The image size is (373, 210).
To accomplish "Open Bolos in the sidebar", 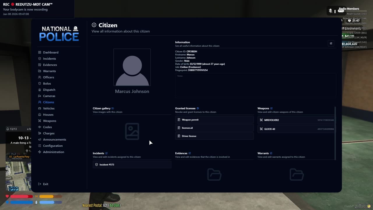I will tap(47, 83).
